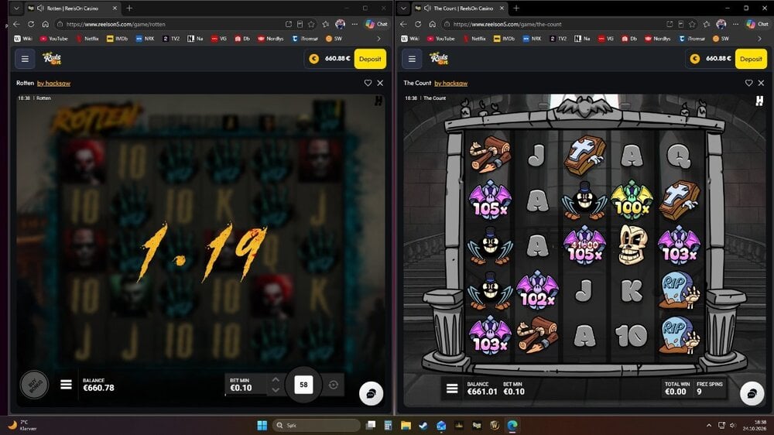Reload the Rotten page
Screen dimensions: 774x435
click(31, 24)
